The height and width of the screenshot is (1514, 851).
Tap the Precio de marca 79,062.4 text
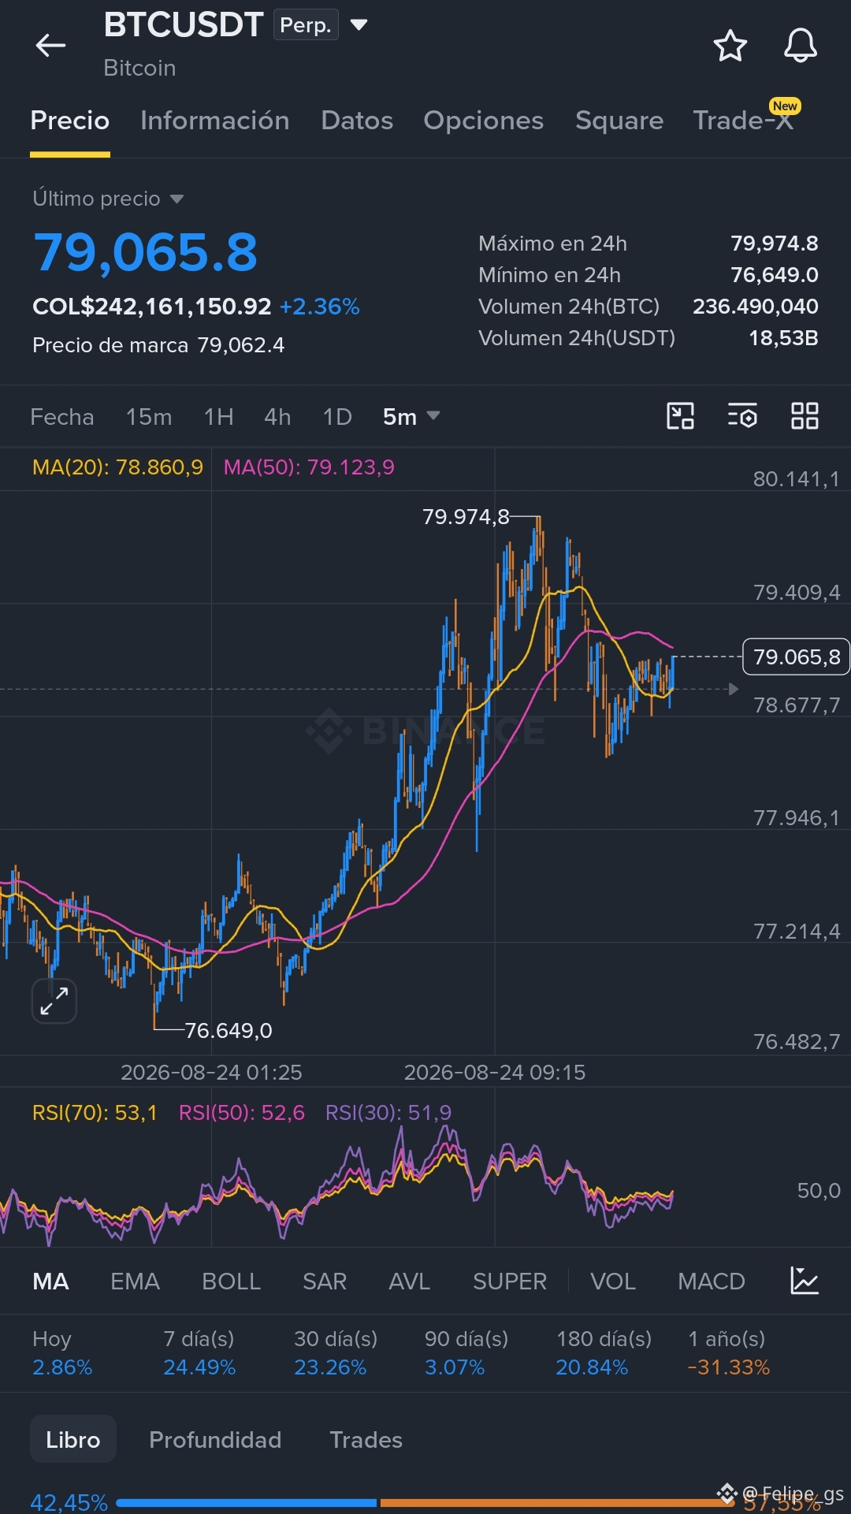pyautogui.click(x=158, y=345)
